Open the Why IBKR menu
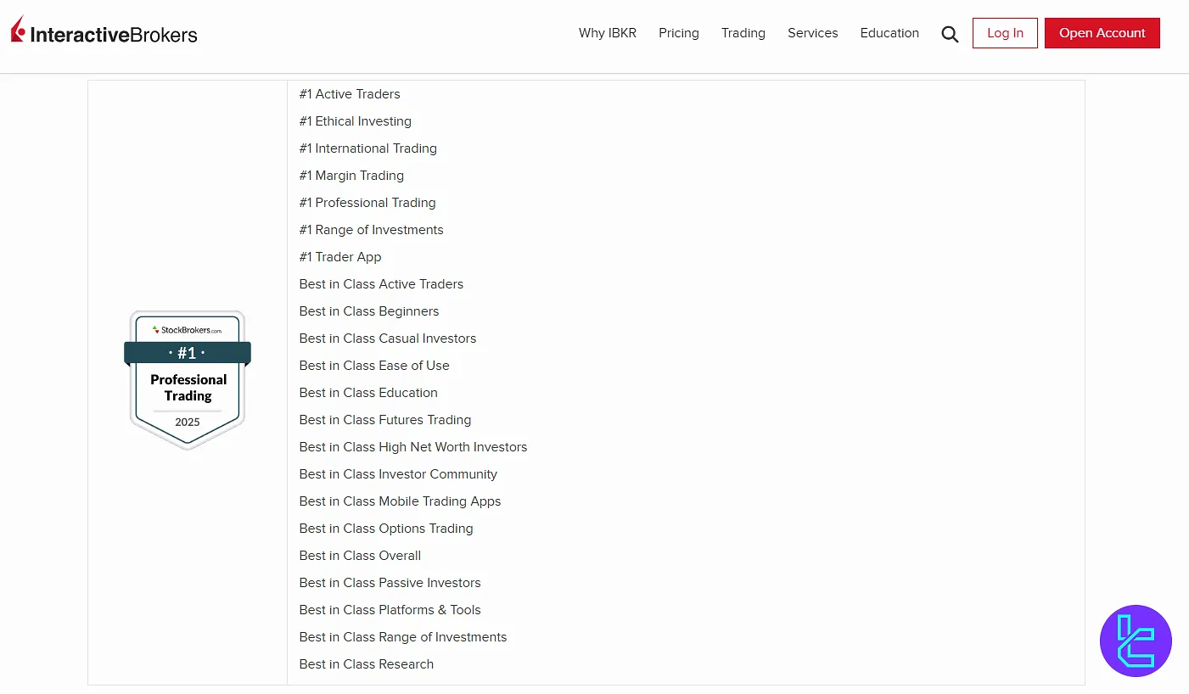This screenshot has width=1189, height=694. coord(608,33)
